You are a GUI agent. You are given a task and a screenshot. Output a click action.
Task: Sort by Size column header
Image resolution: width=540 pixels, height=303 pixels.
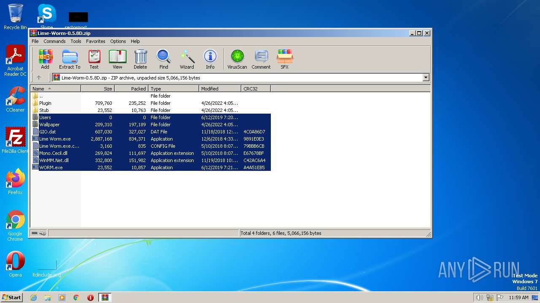[x=97, y=89]
